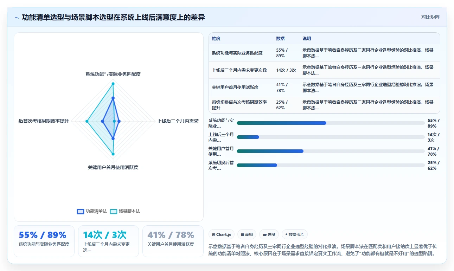Viewport: 454px width, 271px height.
Task: Click the 上线后三个月内需… progress bar
Action: [331, 137]
